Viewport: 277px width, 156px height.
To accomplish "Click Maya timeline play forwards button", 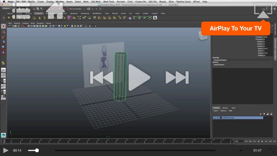I will [262, 141].
